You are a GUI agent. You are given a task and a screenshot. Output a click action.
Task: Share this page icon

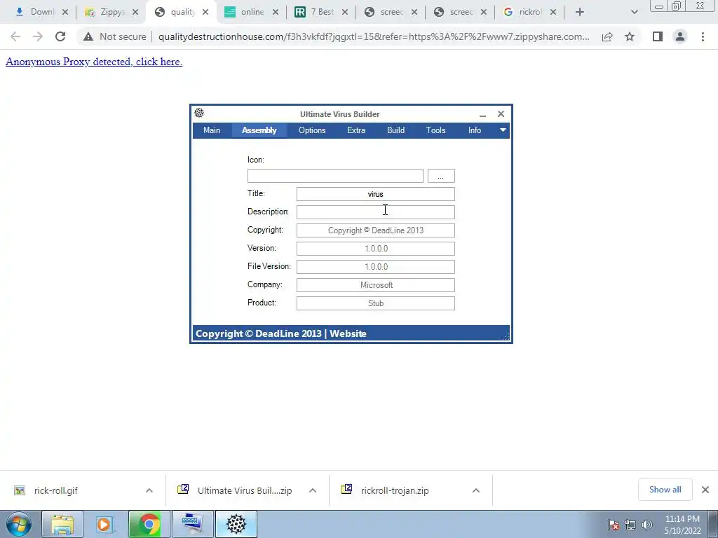coord(607,36)
